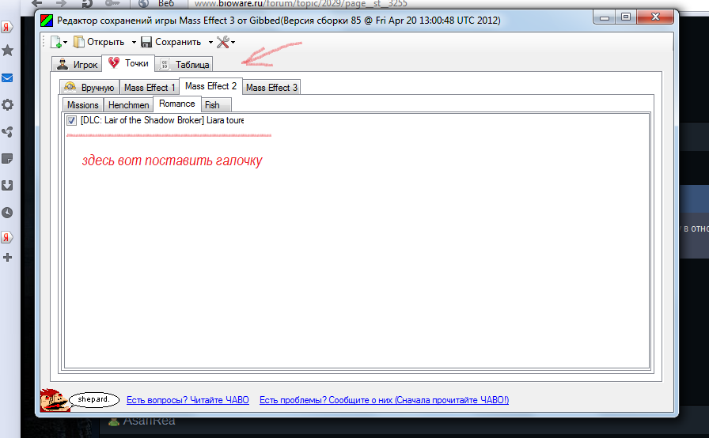Image resolution: width=709 pixels, height=438 pixels.
Task: Click the Открыть button
Action: tap(99, 42)
